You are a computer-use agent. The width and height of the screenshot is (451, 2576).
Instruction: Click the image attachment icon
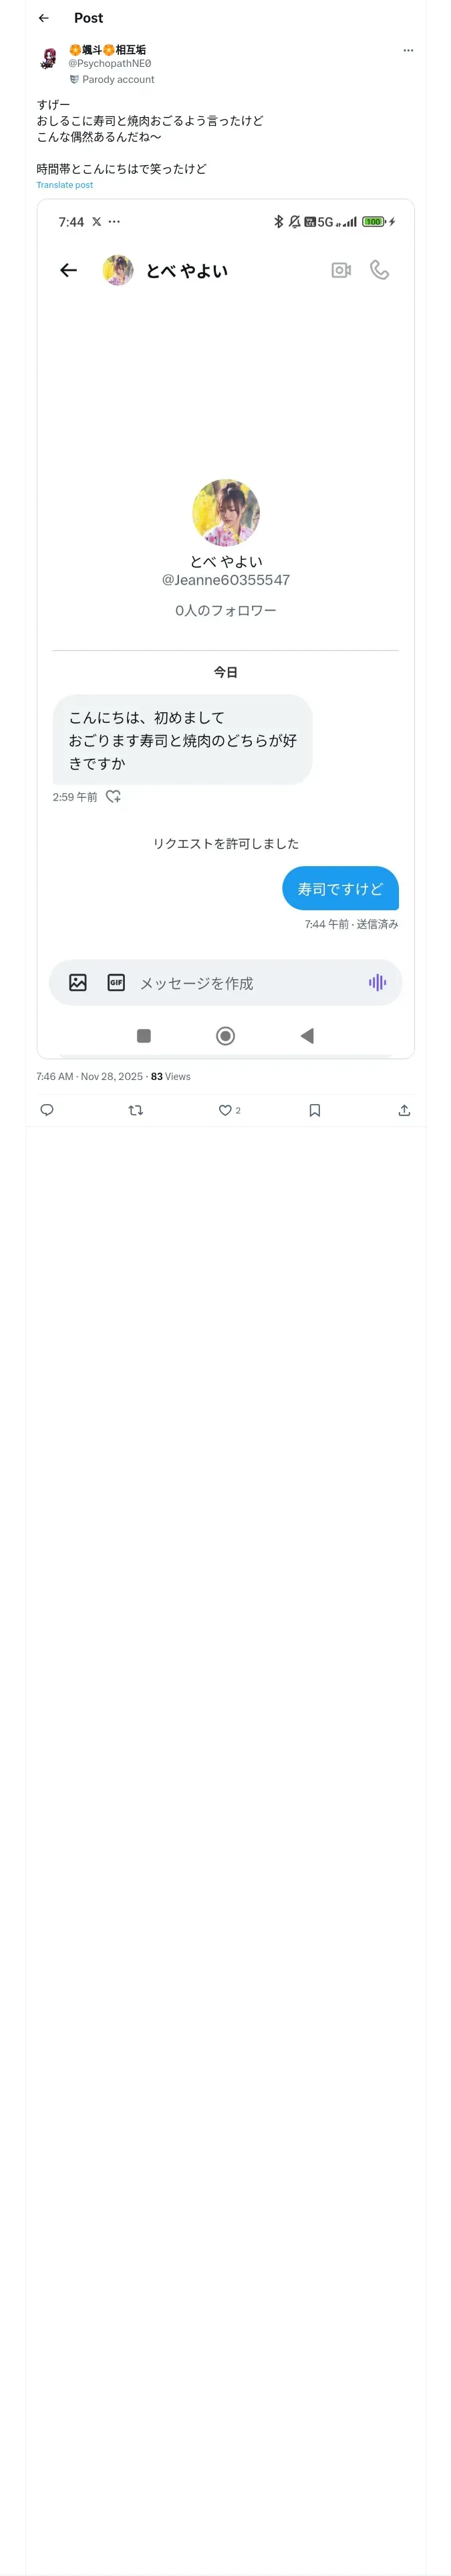78,983
